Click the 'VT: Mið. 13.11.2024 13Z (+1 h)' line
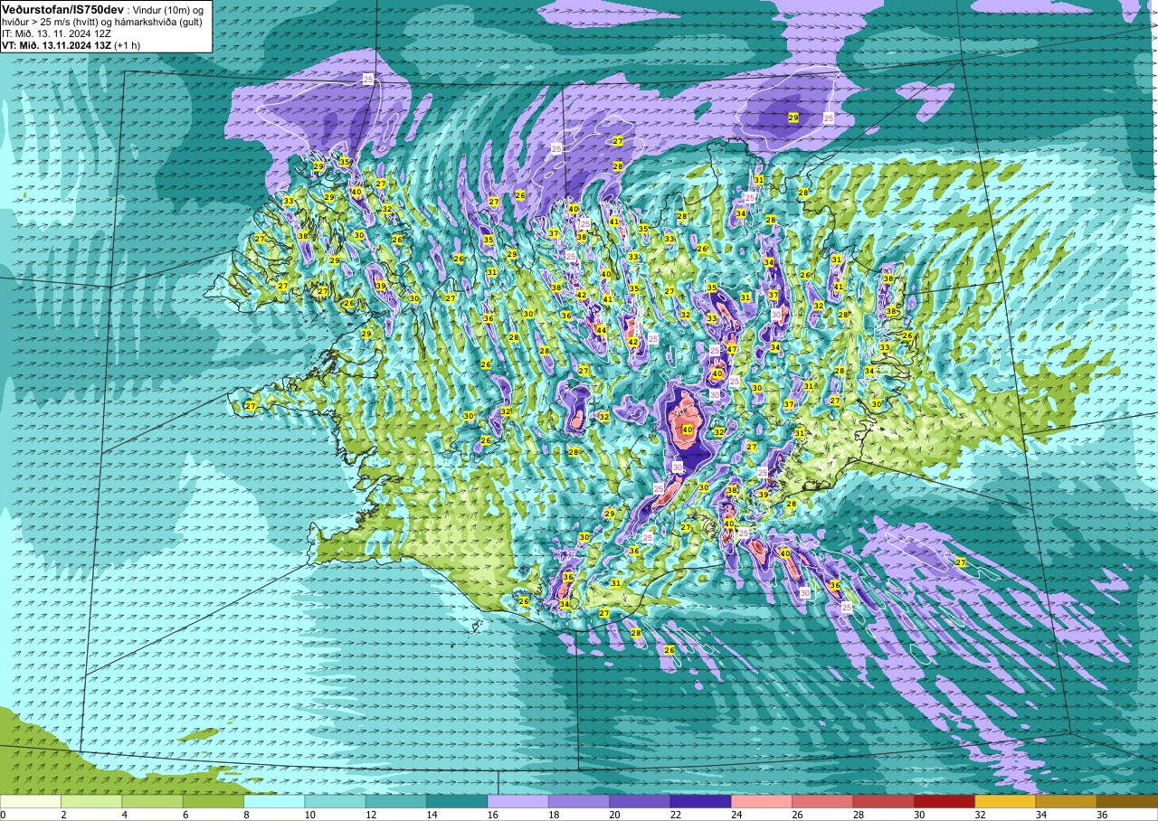 pos(71,44)
